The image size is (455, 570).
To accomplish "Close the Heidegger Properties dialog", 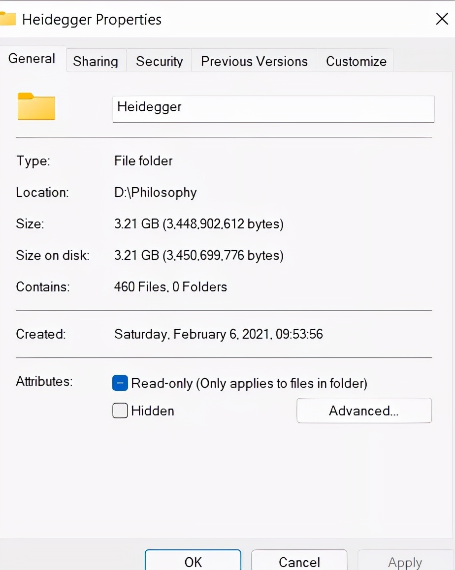I will point(442,19).
